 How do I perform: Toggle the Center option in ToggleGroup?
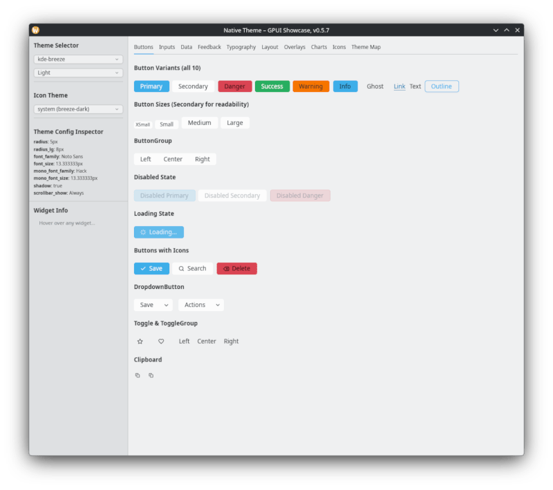[x=207, y=341]
